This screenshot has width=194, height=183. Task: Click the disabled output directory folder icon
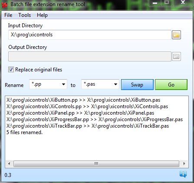point(176,56)
